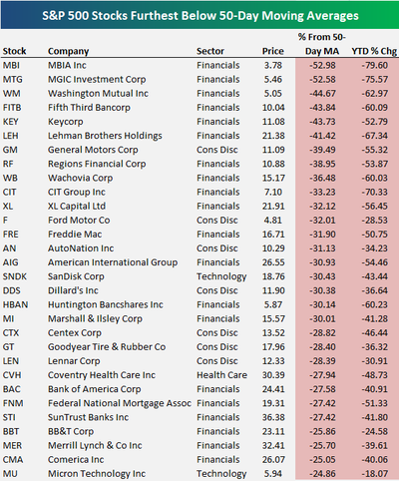
Task: Select Coventry Health Care Inc name
Action: click(x=102, y=375)
